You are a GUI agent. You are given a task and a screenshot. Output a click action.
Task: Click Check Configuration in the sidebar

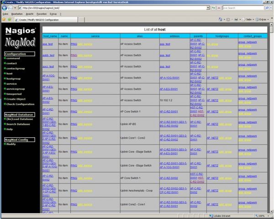(21, 104)
